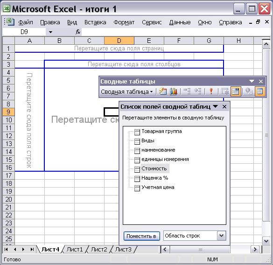Screen dimensions: 273x265
Task: Open toolbar options arrow on Сводные таблицы
Action: (252, 81)
